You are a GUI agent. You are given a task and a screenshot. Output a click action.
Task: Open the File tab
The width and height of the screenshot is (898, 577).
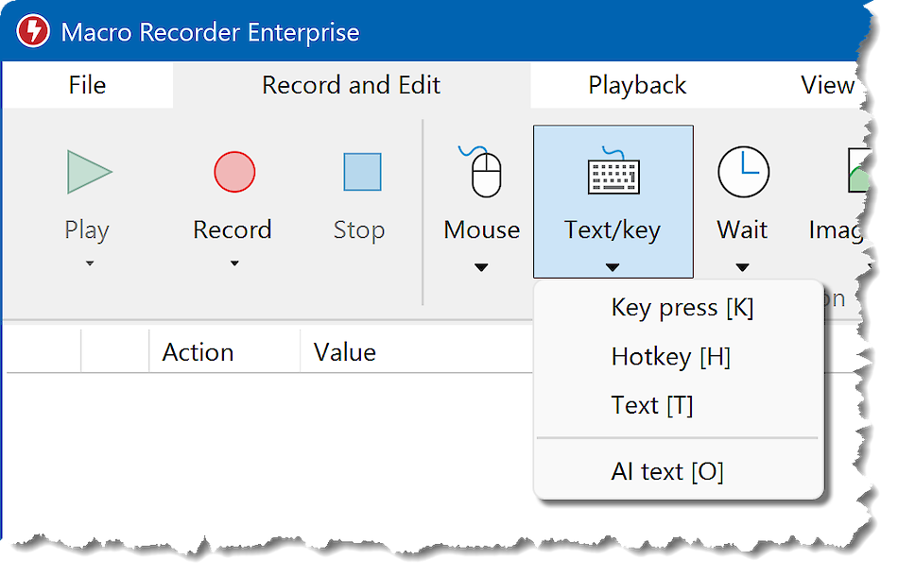point(87,85)
